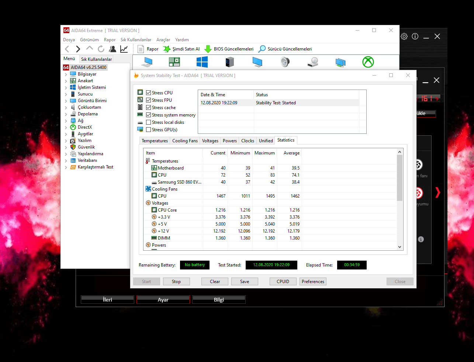Open BIOS Güncellemeleri from toolbar
474x362 pixels.
[x=229, y=49]
